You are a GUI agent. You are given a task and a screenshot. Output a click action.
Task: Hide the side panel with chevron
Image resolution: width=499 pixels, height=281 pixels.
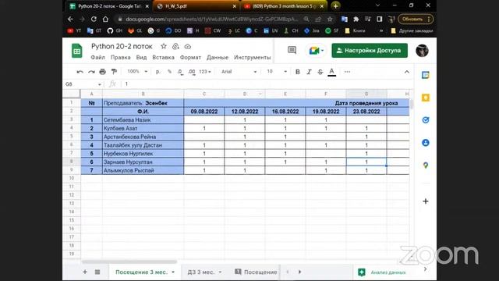point(426,269)
